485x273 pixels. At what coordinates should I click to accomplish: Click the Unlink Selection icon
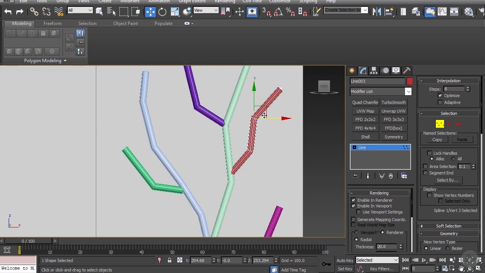(x=46, y=12)
